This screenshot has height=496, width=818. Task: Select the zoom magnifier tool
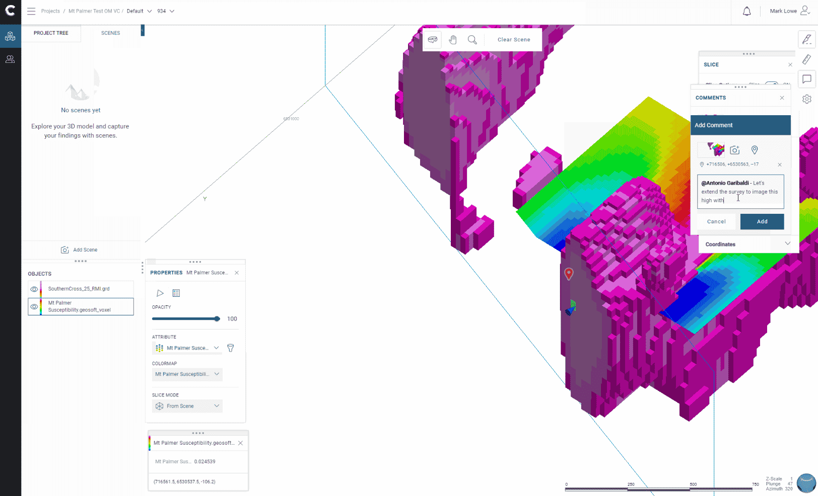point(472,40)
